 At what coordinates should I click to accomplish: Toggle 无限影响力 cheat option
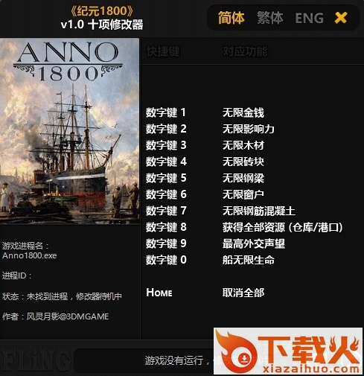coord(248,129)
